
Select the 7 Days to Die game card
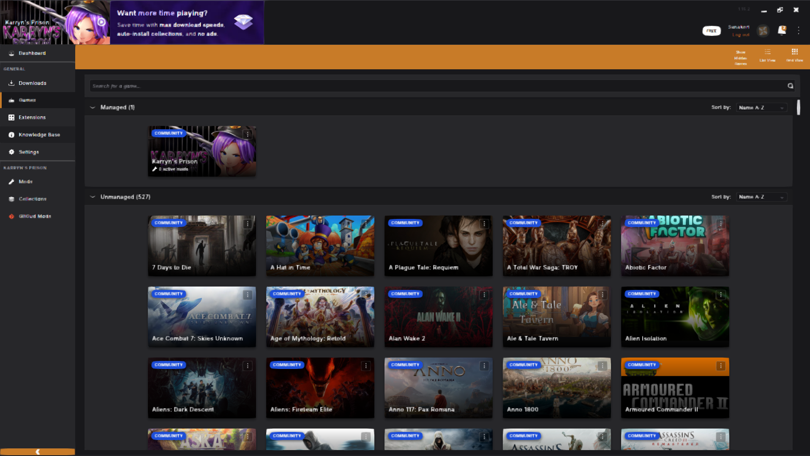click(202, 246)
